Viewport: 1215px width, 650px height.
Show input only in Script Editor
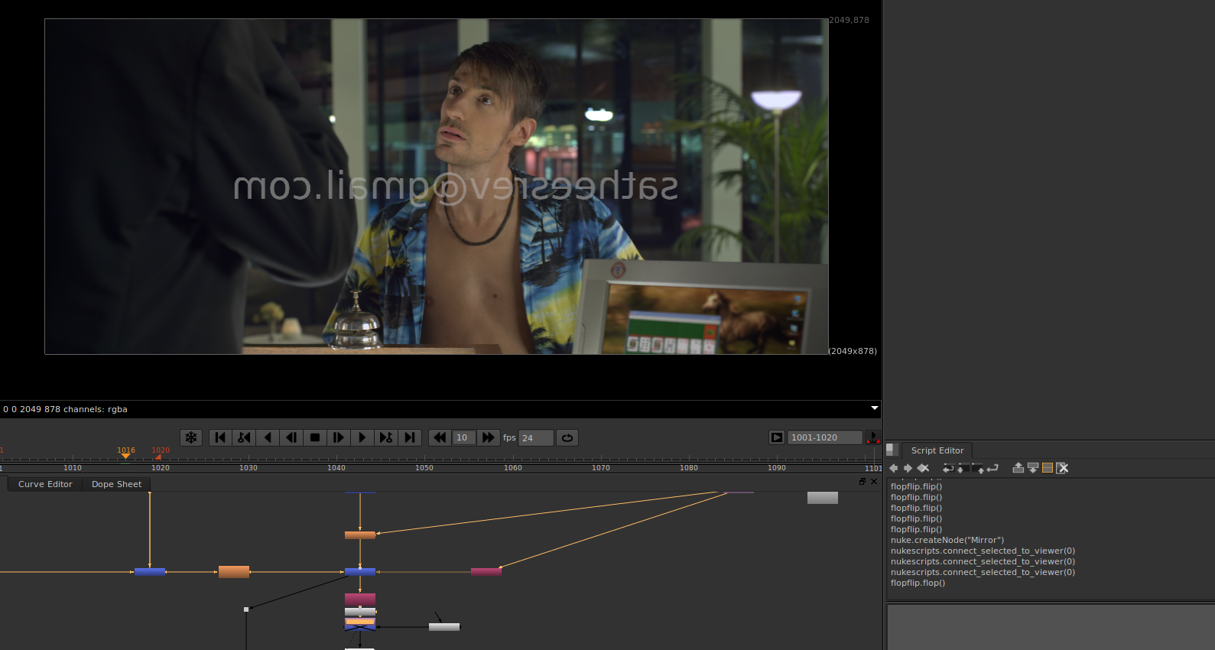pyautogui.click(x=1018, y=468)
